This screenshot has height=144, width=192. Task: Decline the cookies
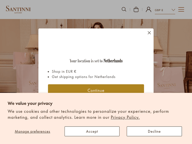(154, 131)
